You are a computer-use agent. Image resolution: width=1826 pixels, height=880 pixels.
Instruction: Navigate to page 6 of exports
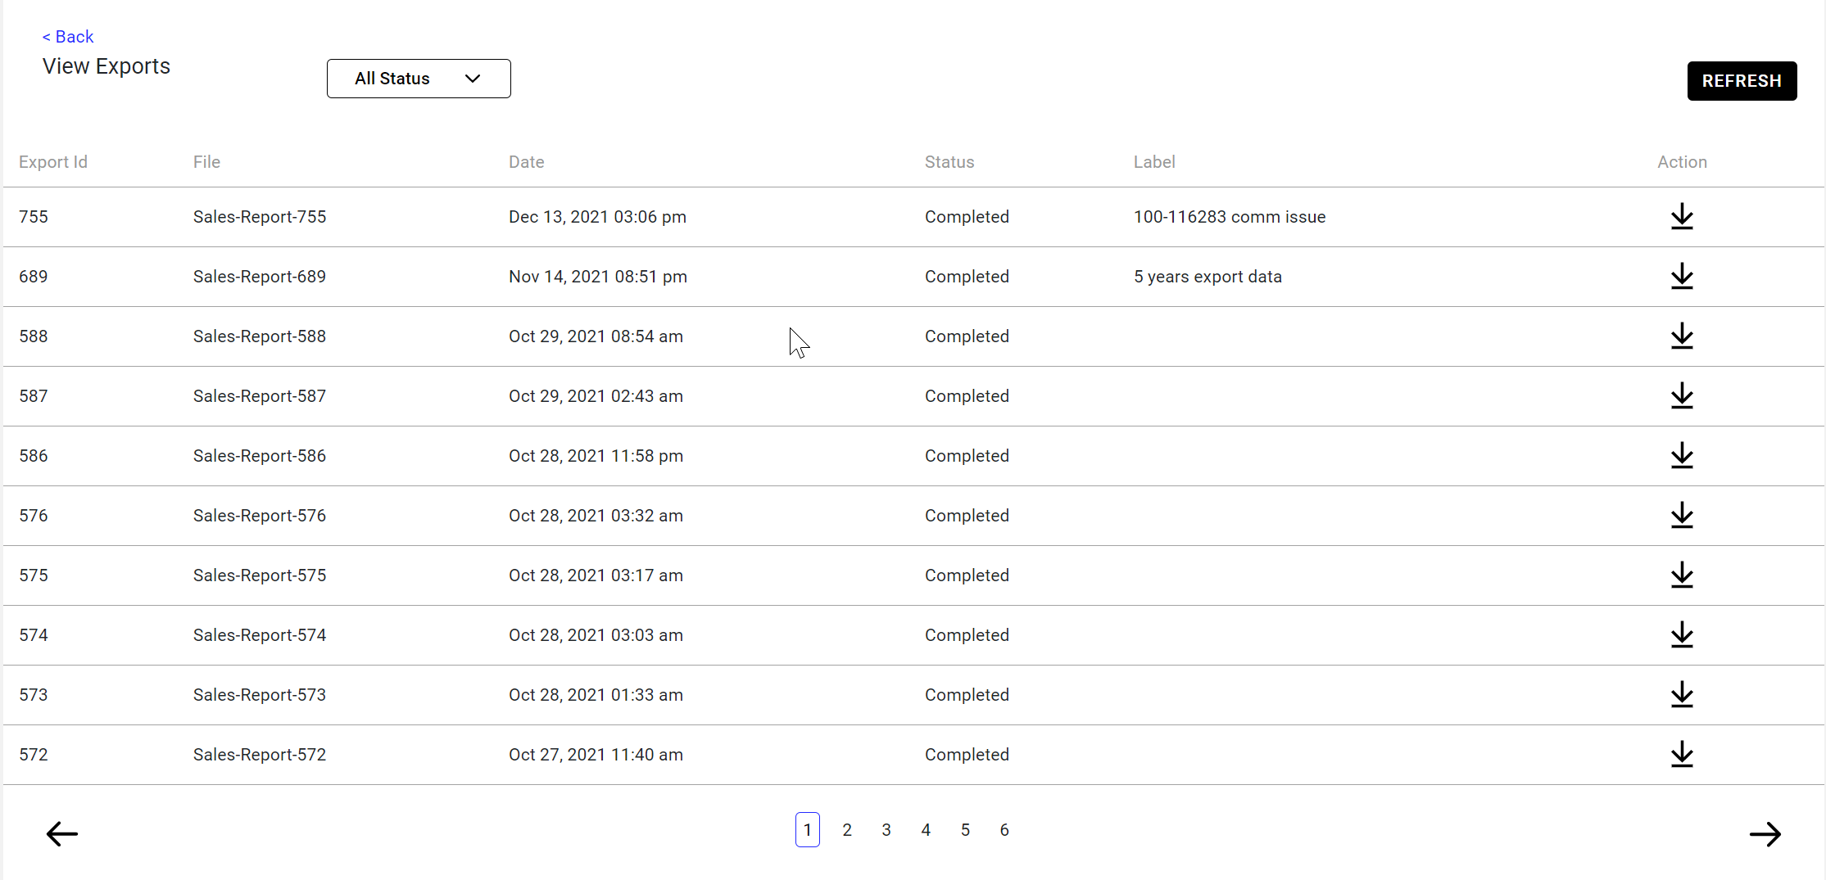click(x=1004, y=830)
